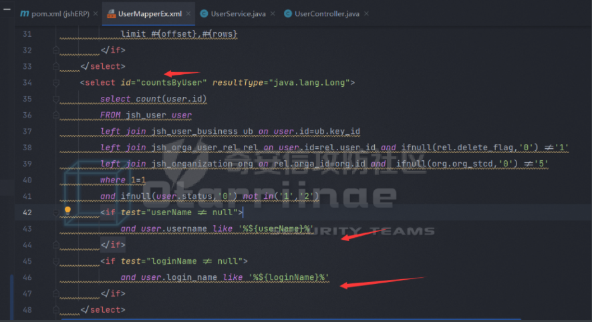Click the closing </select> tag on line 33
Image resolution: width=592 pixels, height=322 pixels.
click(103, 66)
